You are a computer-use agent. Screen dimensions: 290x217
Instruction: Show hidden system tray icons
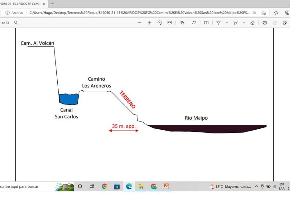(256, 186)
